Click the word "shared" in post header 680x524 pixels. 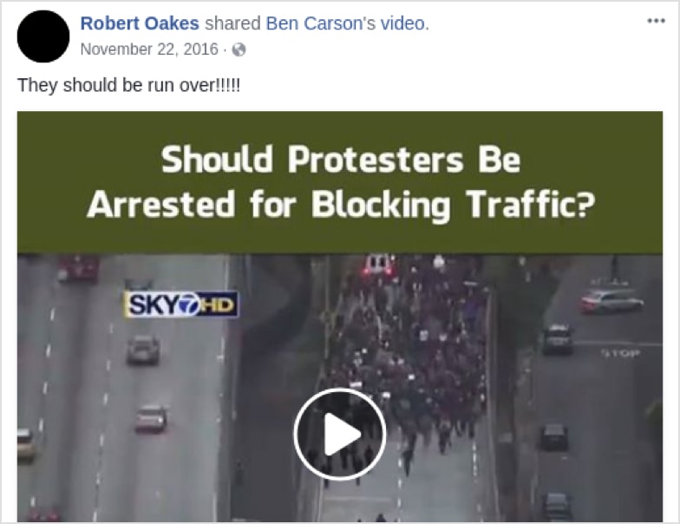pos(232,23)
